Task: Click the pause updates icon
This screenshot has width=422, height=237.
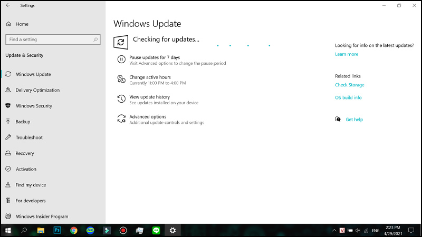Action: pyautogui.click(x=121, y=60)
